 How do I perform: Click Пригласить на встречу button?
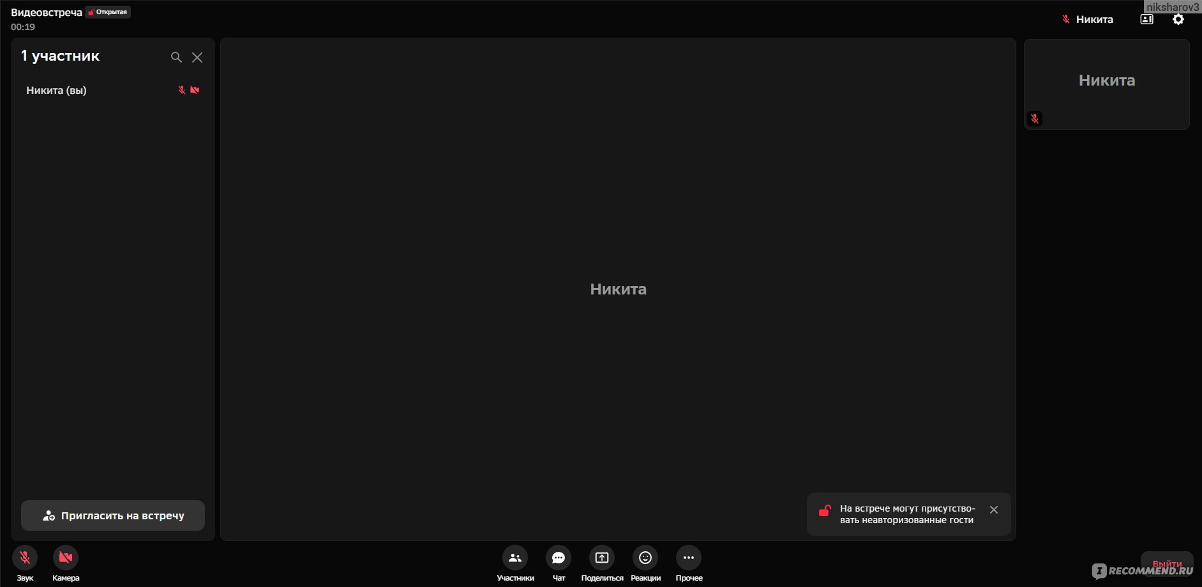pyautogui.click(x=113, y=515)
